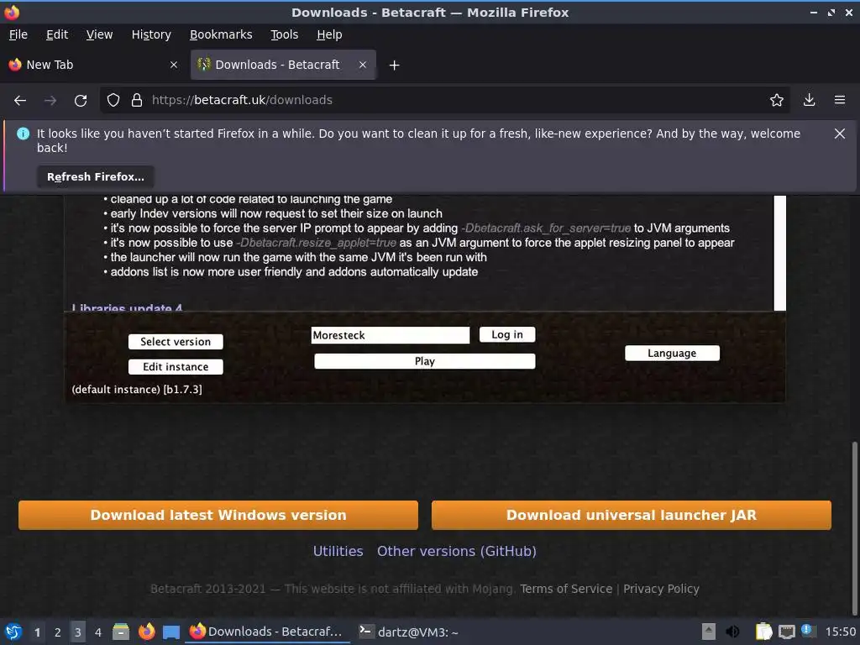Open a new browser tab
Screen dimensions: 860x645
[x=394, y=66]
